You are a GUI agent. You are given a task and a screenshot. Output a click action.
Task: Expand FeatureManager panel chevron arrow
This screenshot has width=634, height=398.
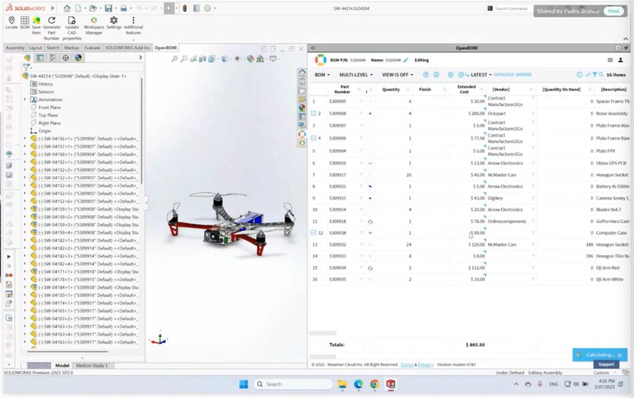(141, 57)
